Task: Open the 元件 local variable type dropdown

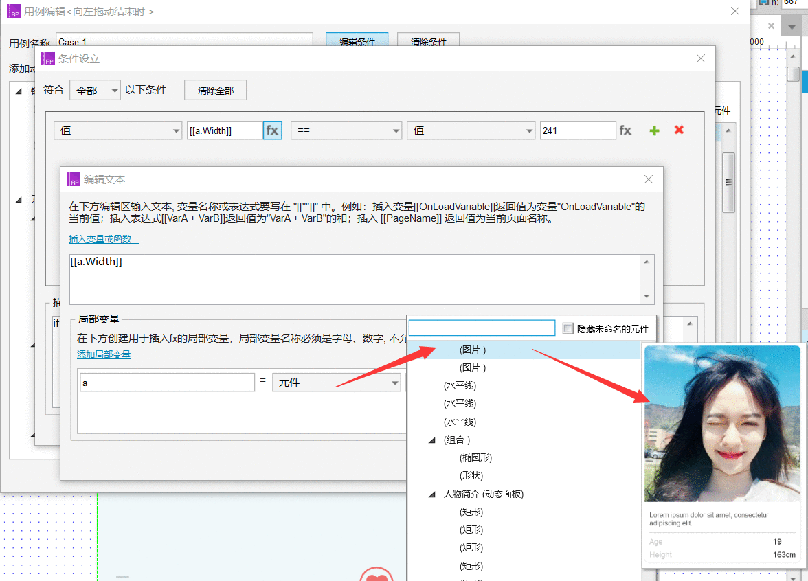Action: point(337,382)
